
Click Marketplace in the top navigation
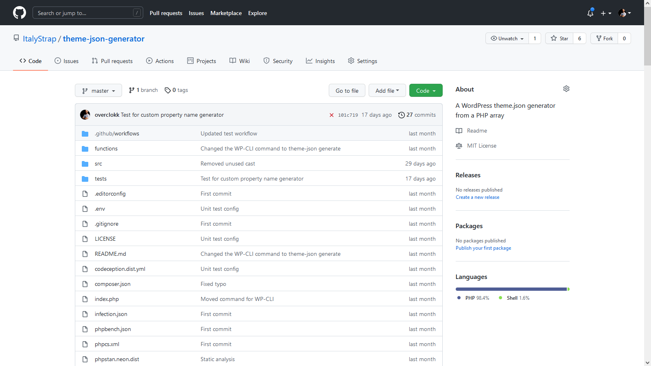(x=226, y=13)
